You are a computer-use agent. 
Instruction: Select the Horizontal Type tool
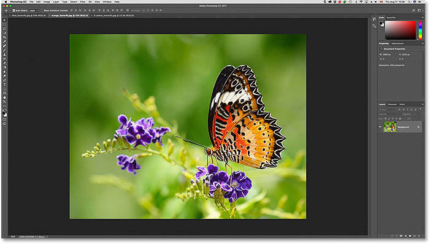[x=4, y=85]
